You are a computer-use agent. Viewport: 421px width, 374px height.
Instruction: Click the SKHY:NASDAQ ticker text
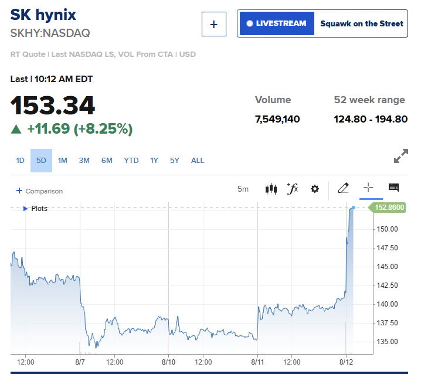[x=50, y=33]
